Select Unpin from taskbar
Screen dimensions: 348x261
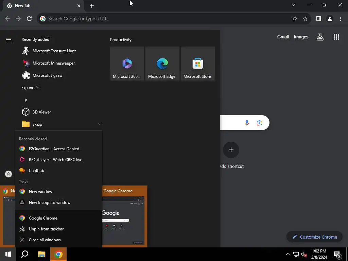pos(58,229)
